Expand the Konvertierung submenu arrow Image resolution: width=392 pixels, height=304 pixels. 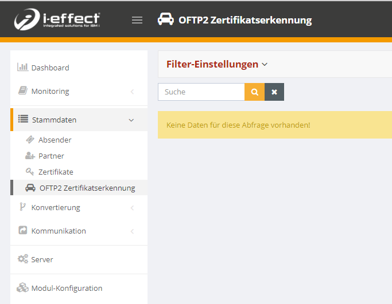(131, 208)
